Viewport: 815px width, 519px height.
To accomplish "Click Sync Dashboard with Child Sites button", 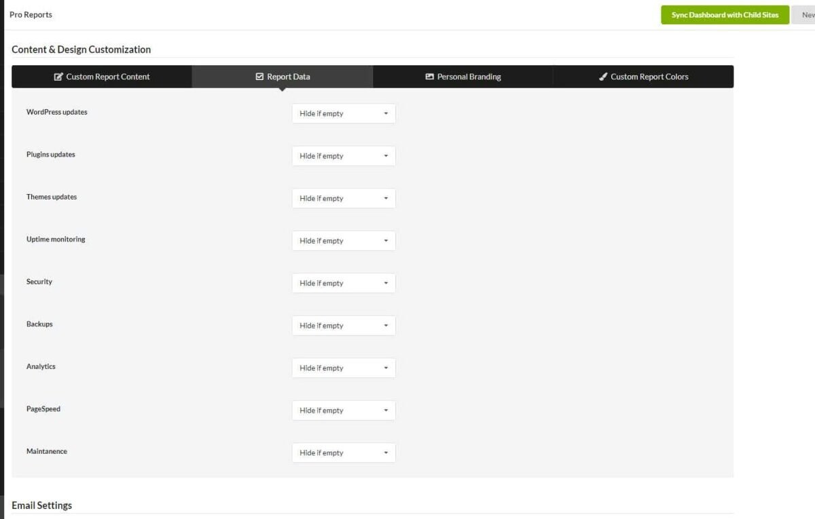I will click(725, 15).
